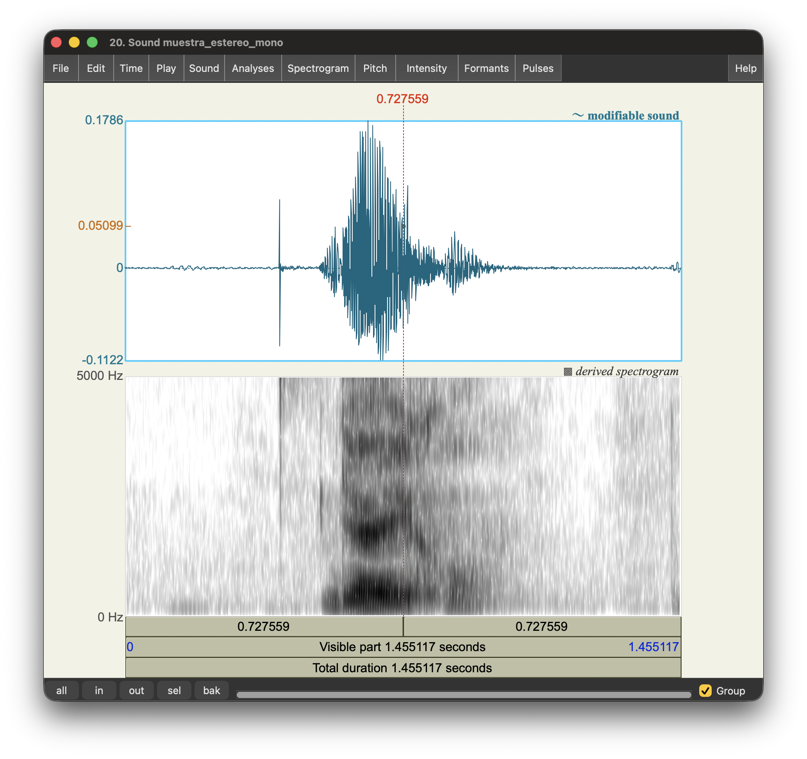This screenshot has height=759, width=807.
Task: Click the 'sel' zoom button
Action: point(174,690)
